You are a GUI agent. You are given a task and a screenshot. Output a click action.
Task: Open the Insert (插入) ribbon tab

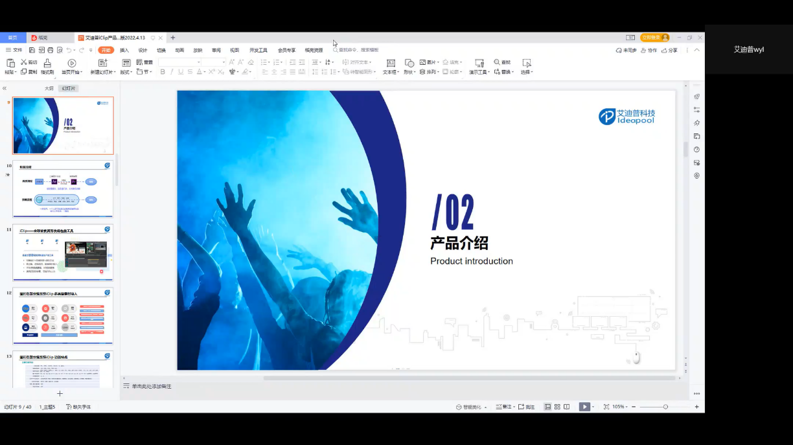[x=124, y=50]
